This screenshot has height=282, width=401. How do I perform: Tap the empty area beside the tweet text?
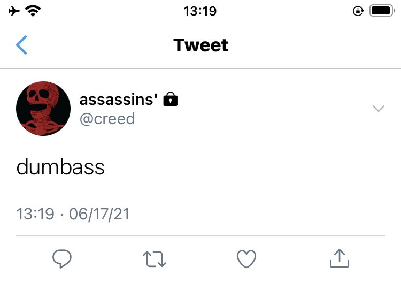coord(243,167)
